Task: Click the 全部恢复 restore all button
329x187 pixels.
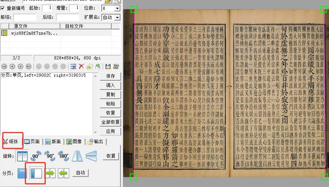Action: (x=110, y=122)
